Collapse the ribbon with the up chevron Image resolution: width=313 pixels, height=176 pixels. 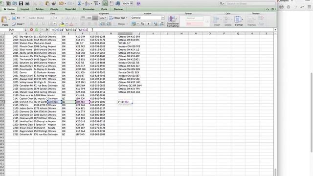(268, 9)
